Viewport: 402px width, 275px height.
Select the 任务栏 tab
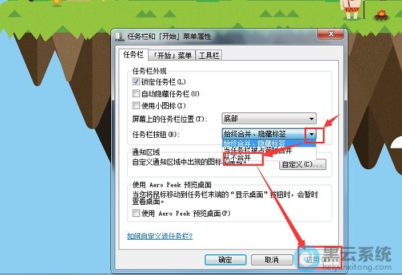[133, 55]
